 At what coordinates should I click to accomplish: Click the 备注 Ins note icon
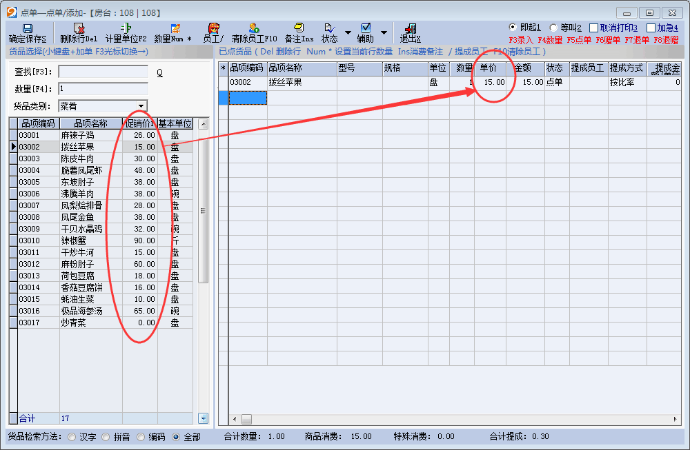point(299,29)
